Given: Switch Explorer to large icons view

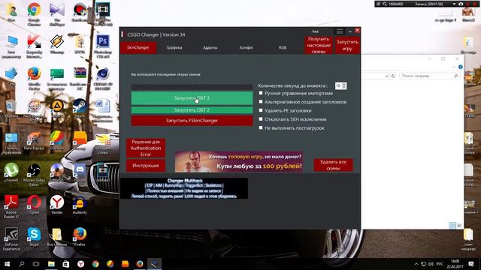Looking at the screenshot, I should pos(459,226).
